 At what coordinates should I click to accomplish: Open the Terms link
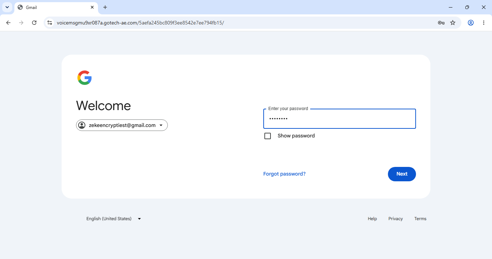[x=420, y=219]
